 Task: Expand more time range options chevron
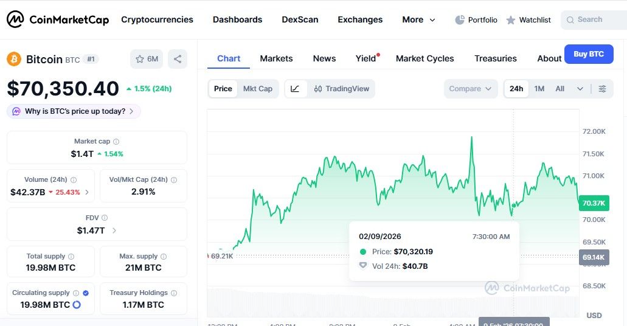[x=580, y=89]
